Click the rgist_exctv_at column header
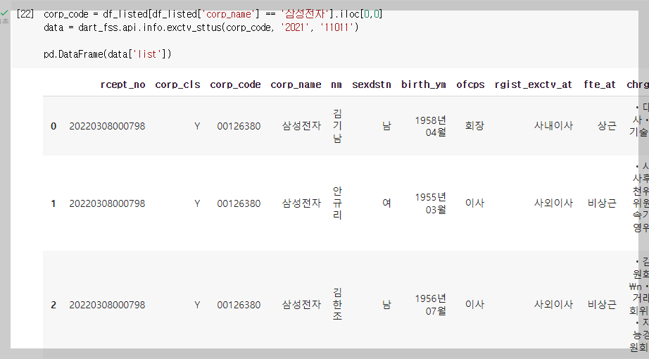This screenshot has width=649, height=359. click(x=533, y=85)
